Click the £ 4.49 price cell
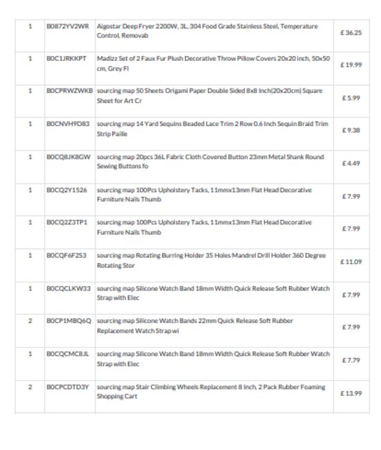381x450 pixels. (351, 163)
